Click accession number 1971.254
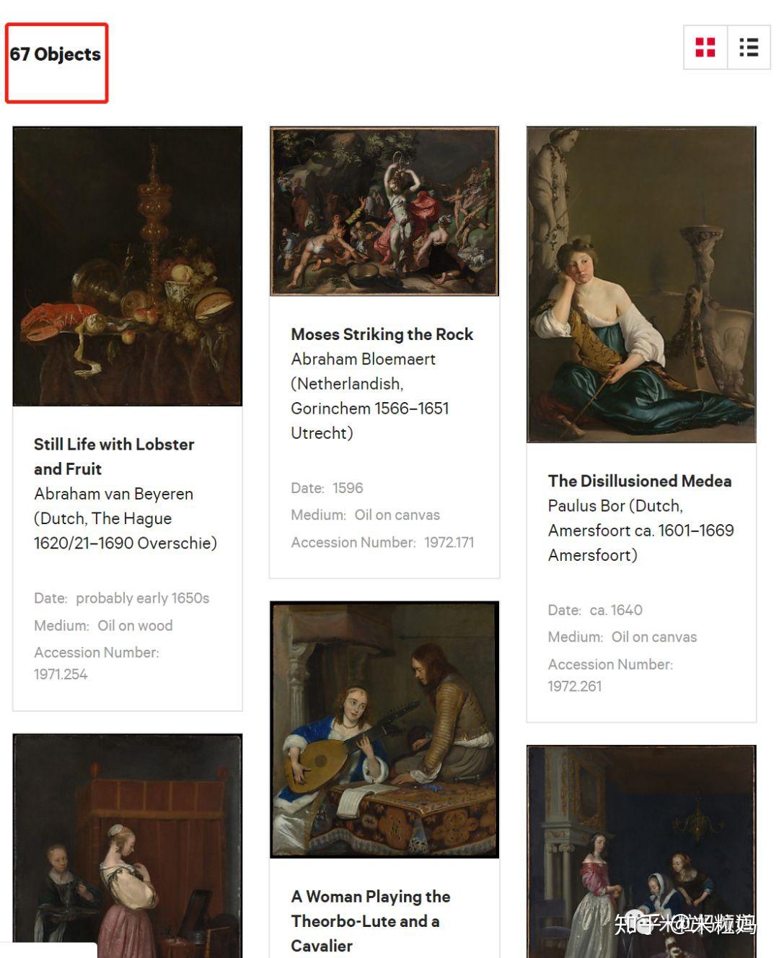The height and width of the screenshot is (958, 779). (61, 674)
